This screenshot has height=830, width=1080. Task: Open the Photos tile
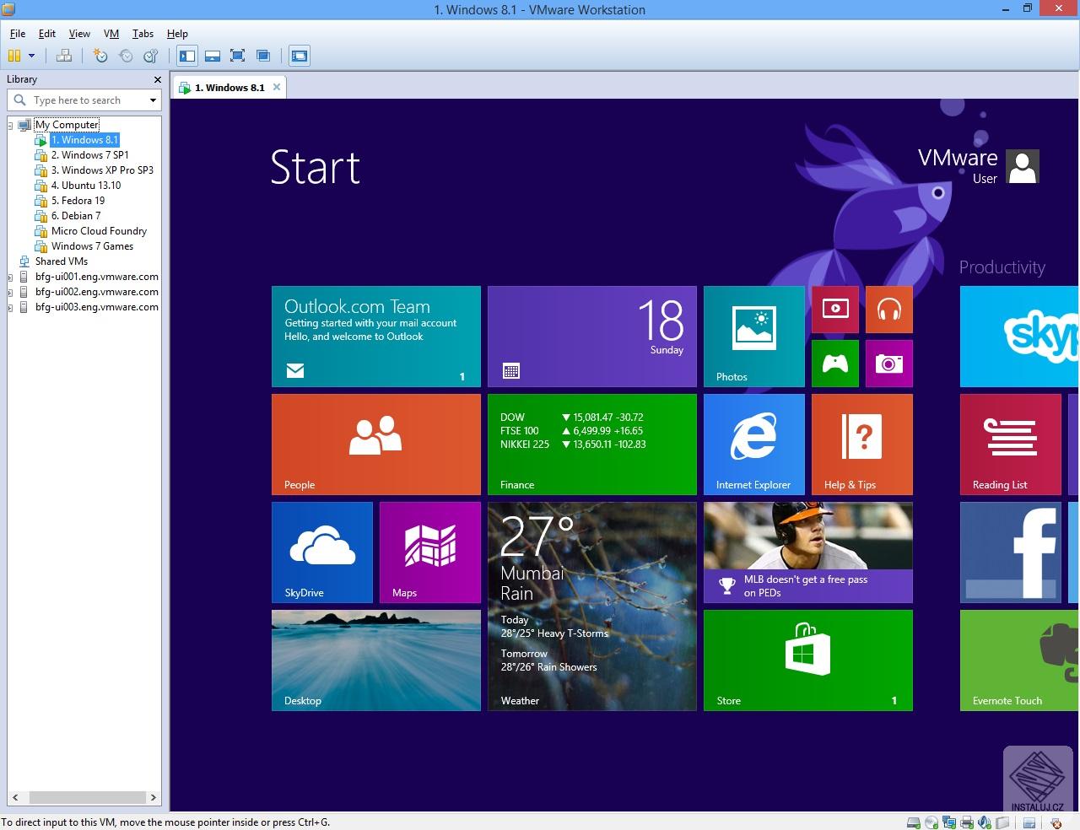[754, 337]
